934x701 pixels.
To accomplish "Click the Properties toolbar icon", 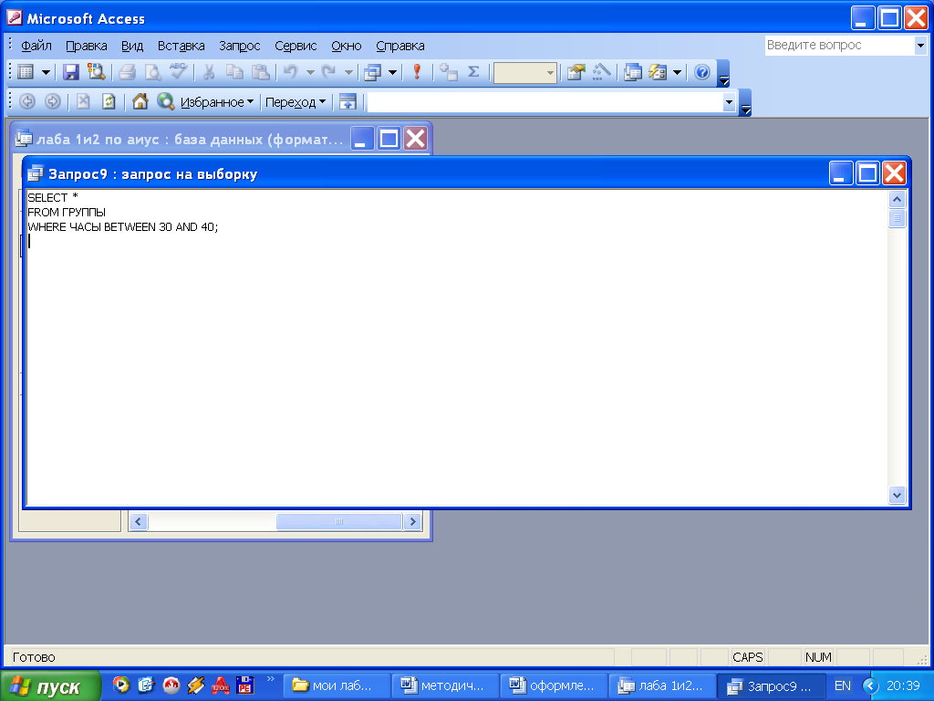I will pos(576,73).
